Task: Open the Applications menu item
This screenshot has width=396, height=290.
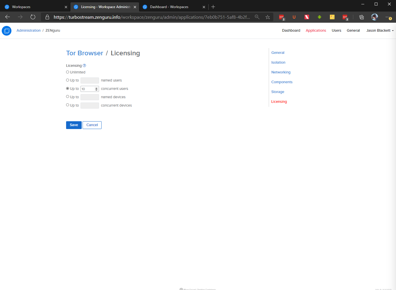Action: [x=316, y=31]
